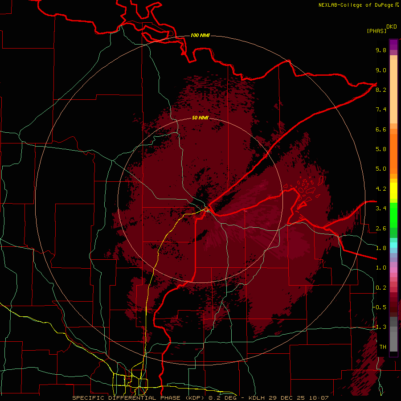The image size is (401, 401).
Task: Click the DKD legend title
Action: [392, 27]
